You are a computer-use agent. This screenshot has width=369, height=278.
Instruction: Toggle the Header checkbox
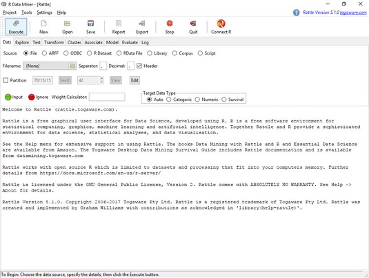139,66
